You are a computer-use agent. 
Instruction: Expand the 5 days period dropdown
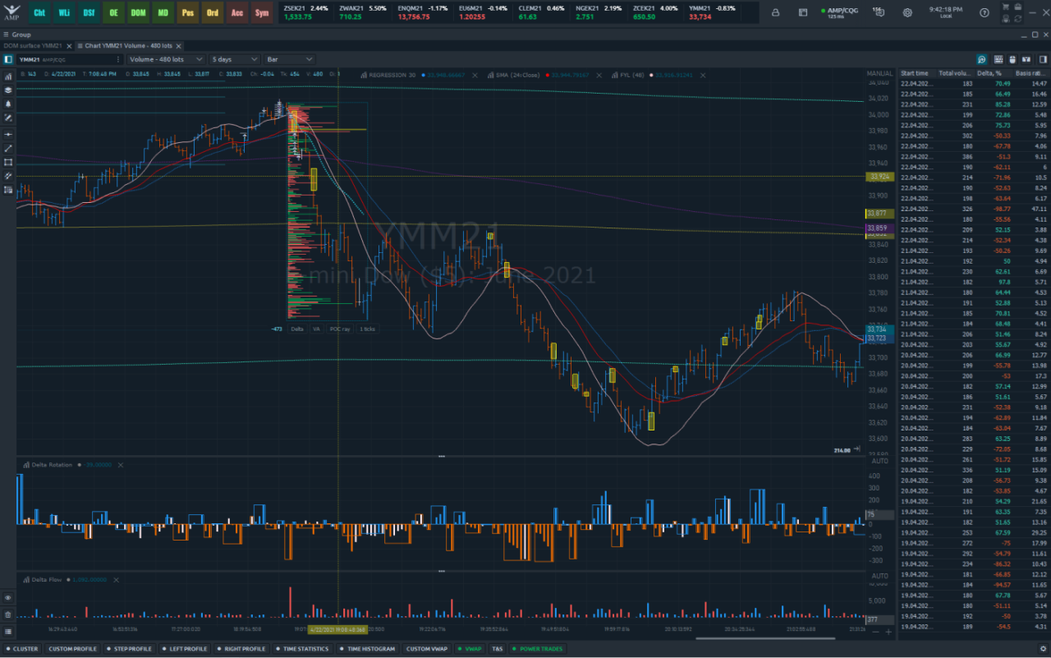pyautogui.click(x=235, y=59)
